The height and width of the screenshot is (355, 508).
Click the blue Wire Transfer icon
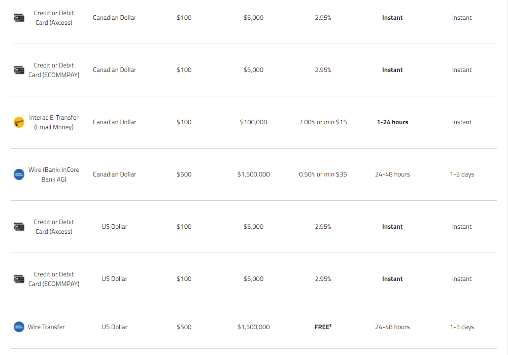click(x=19, y=327)
